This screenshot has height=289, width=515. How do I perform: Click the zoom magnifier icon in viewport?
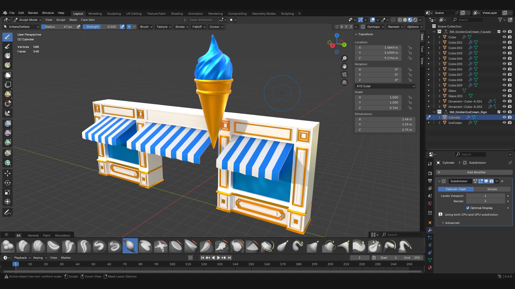[344, 58]
